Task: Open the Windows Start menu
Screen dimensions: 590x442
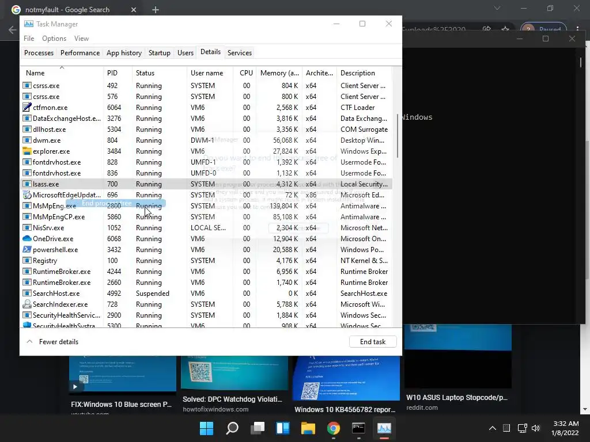Action: coord(206,428)
